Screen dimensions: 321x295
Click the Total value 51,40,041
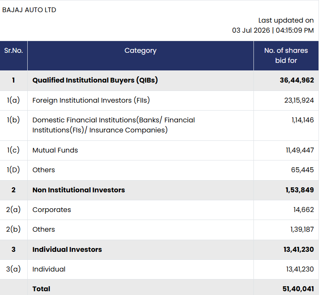[298, 289]
